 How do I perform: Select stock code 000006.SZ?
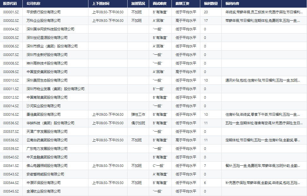tap(11, 46)
